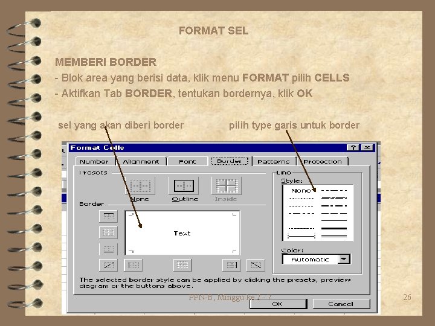Toggle the right border button

tap(231, 265)
